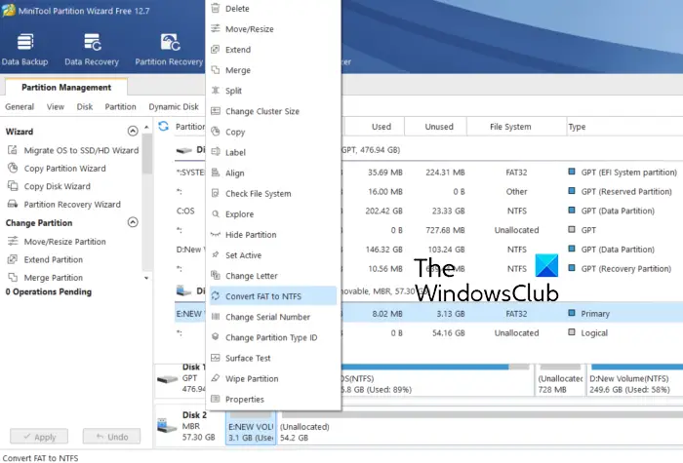683x463 pixels.
Task: Choose Change Letter from context menu
Action: click(x=273, y=276)
